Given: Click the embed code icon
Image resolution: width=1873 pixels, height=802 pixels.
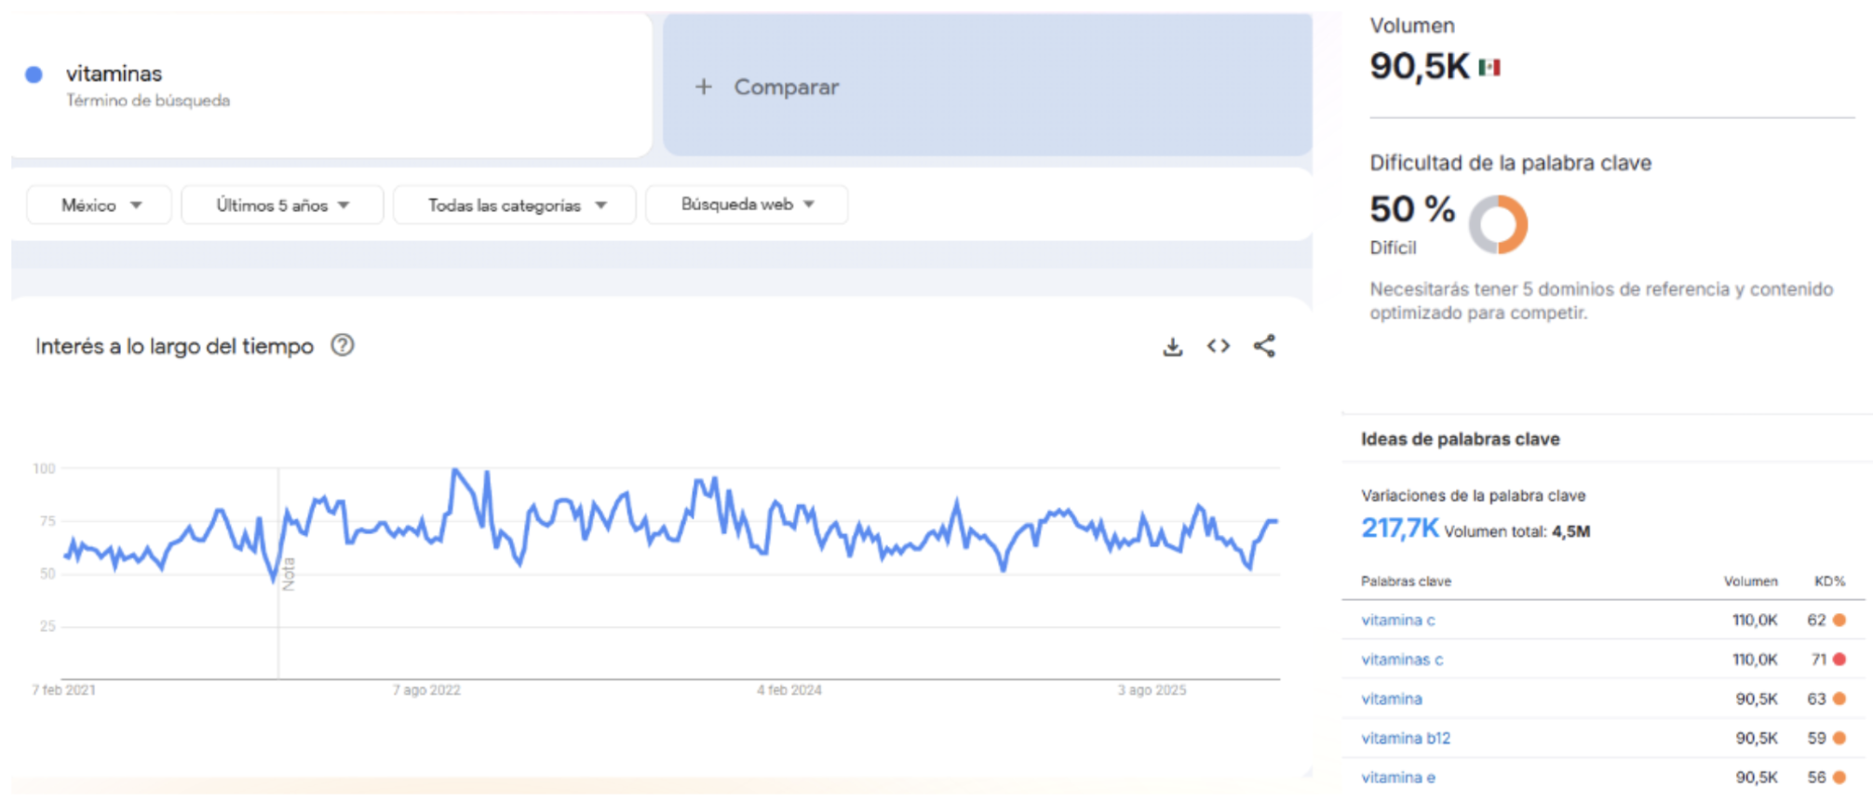Looking at the screenshot, I should pyautogui.click(x=1218, y=346).
